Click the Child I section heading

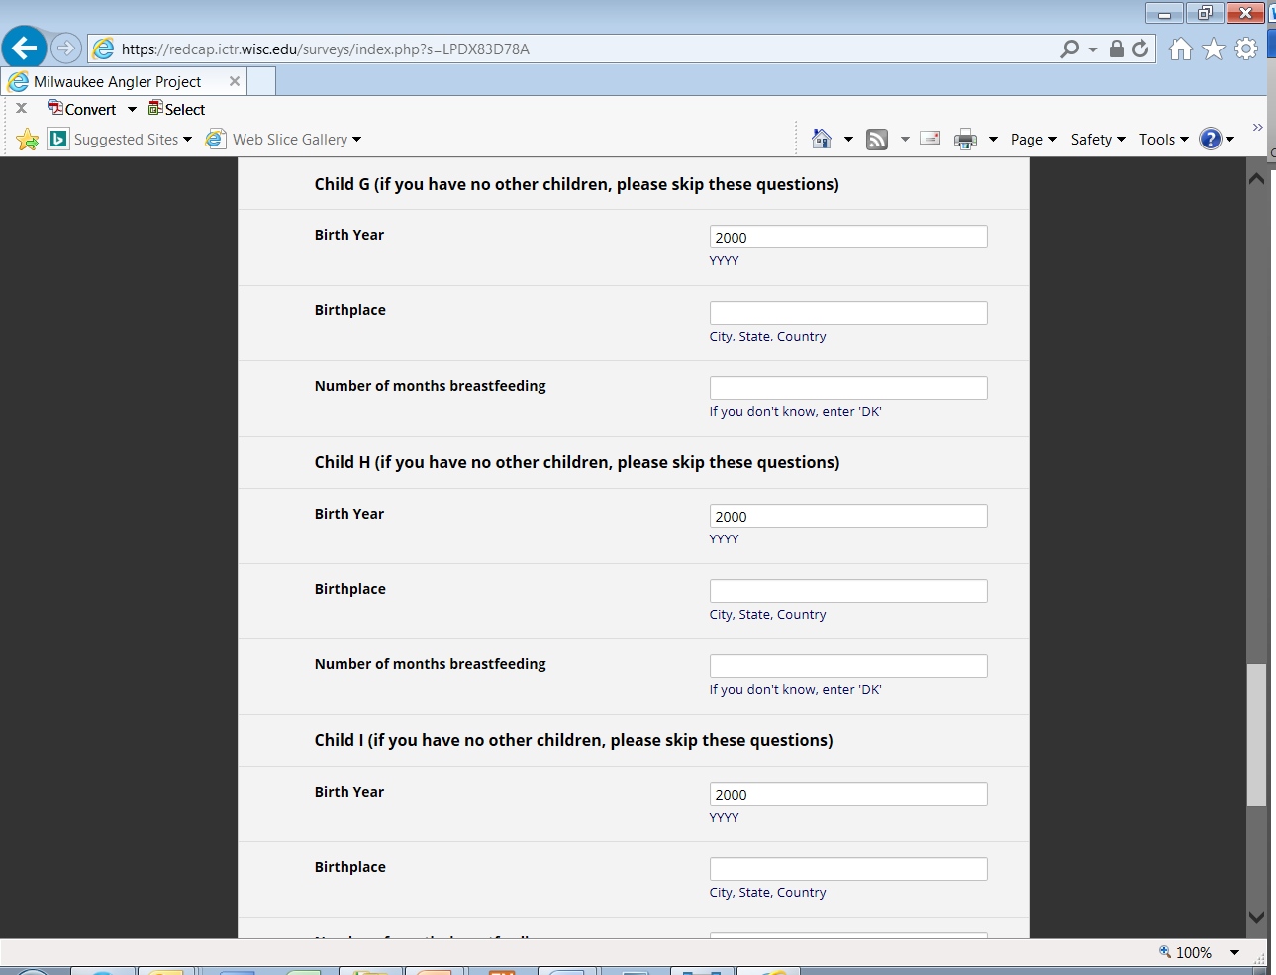coord(574,740)
